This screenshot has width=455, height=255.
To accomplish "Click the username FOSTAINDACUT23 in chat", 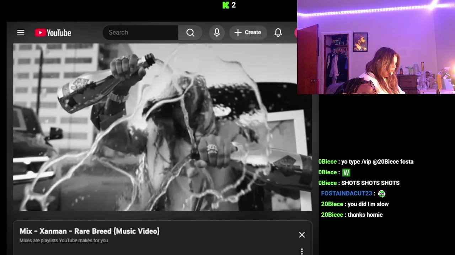I will click(x=347, y=193).
